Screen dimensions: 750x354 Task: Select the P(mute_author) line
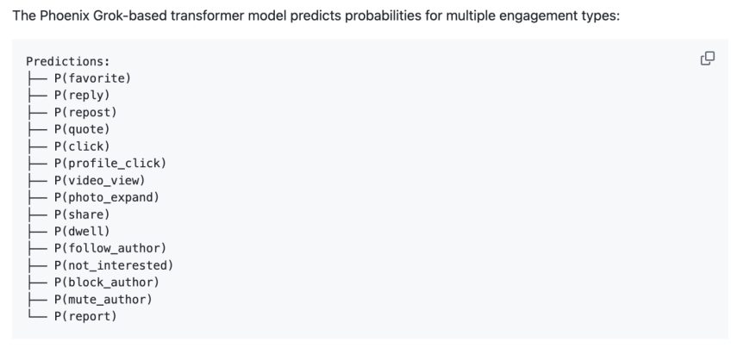click(103, 299)
